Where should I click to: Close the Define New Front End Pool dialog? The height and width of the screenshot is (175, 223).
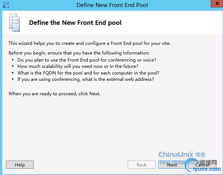pyautogui.click(x=217, y=3)
